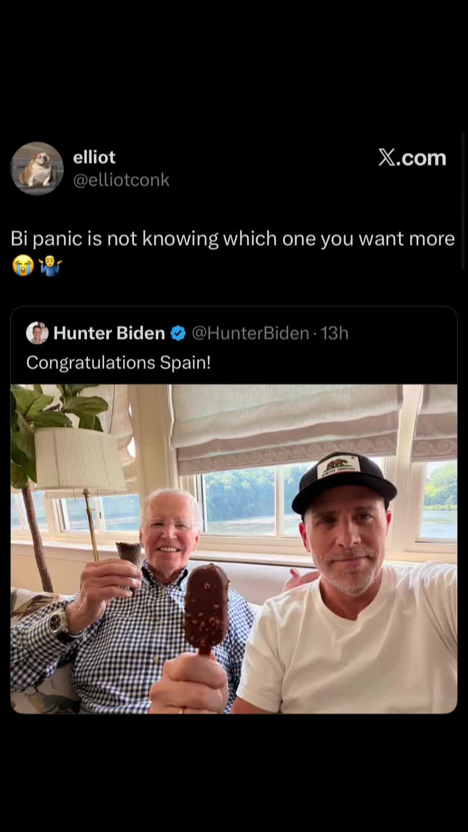Open the small avatar beside Hunter Biden name

37,333
